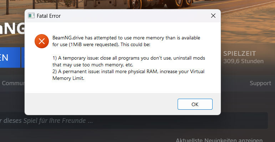The image size is (275, 142).
Task: Open the dropdown beside the blue play button
Action: (x=23, y=58)
